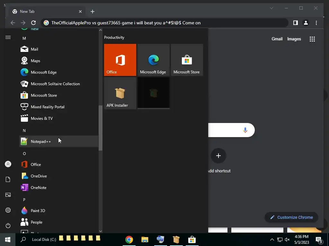
Task: Show hidden system tray icons
Action: coord(272,240)
